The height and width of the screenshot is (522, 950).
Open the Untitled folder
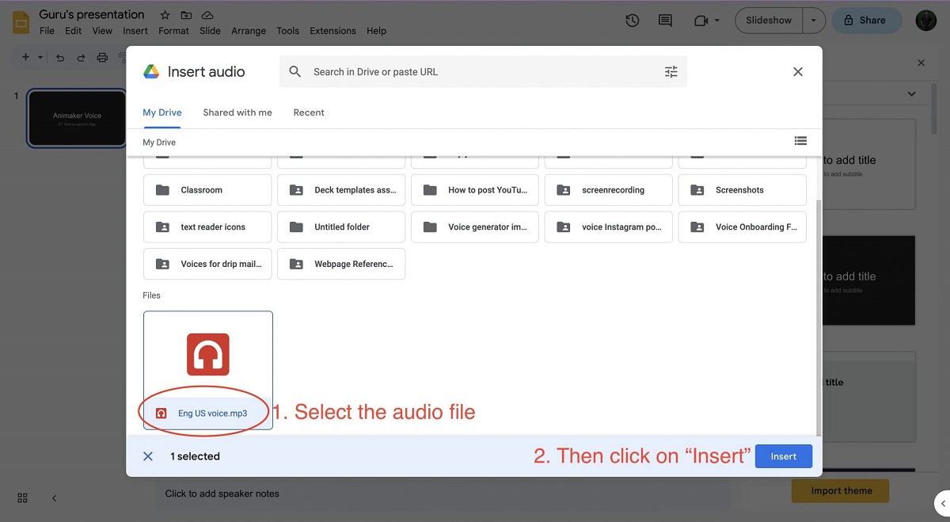[x=341, y=227]
